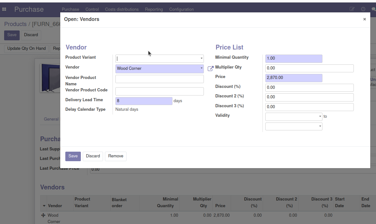Click the drag handle beside Wood Corner row
376x224 pixels.
point(43,215)
